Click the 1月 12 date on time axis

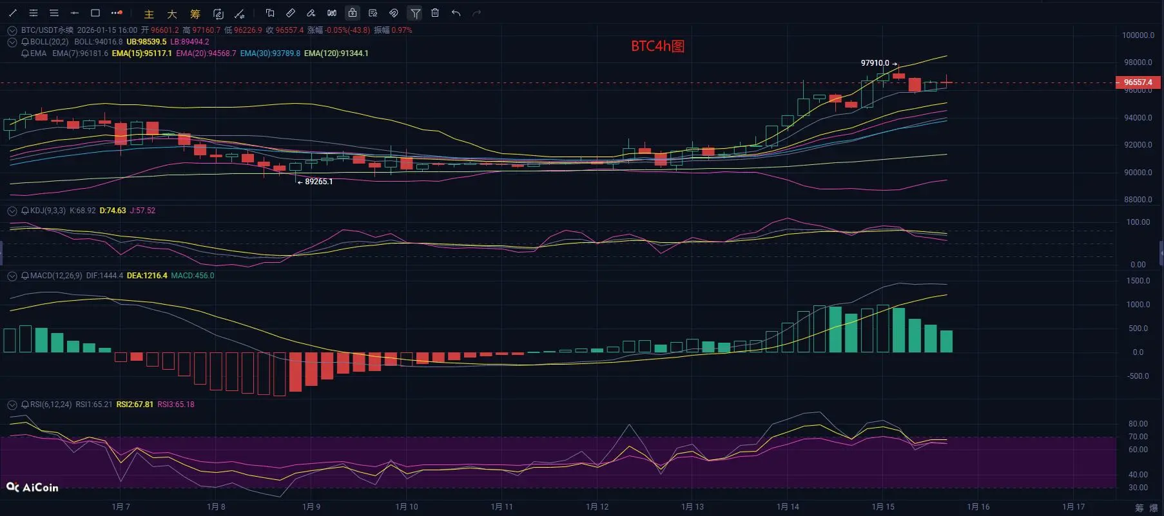597,507
